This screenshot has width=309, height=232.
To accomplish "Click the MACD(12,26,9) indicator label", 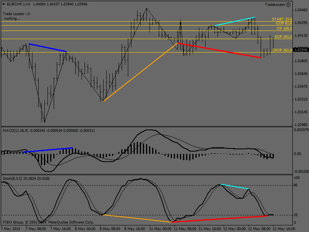I will click(15, 131).
